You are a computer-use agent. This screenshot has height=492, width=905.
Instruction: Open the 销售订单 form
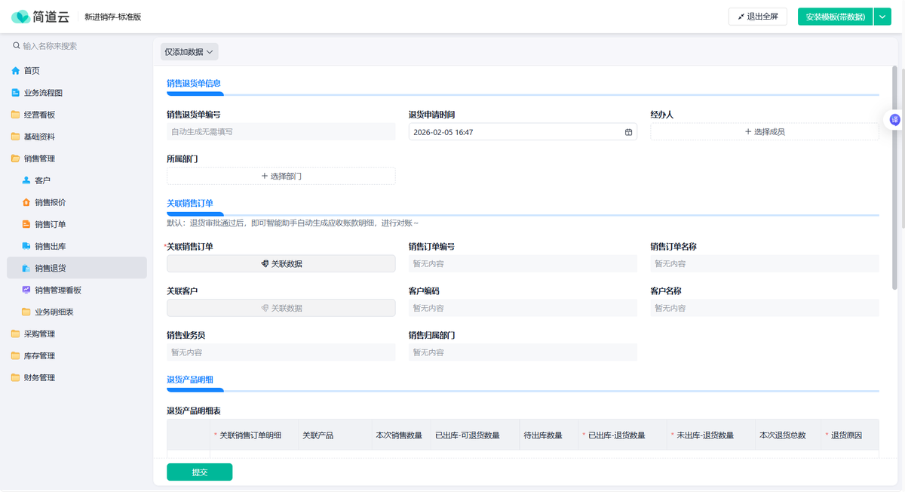click(x=77, y=224)
